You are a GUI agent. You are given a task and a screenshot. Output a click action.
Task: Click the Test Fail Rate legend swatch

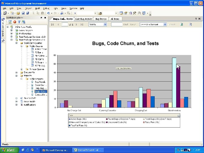(x=70, y=126)
